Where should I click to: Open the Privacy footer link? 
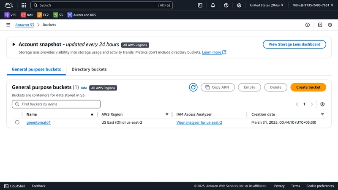pyautogui.click(x=279, y=186)
